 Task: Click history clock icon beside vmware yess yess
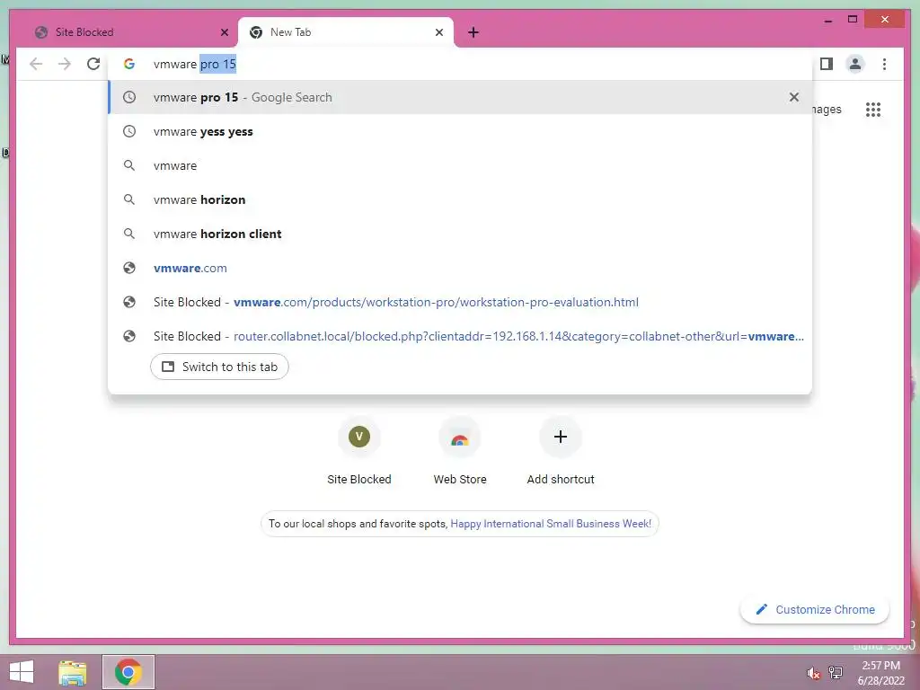tap(129, 131)
